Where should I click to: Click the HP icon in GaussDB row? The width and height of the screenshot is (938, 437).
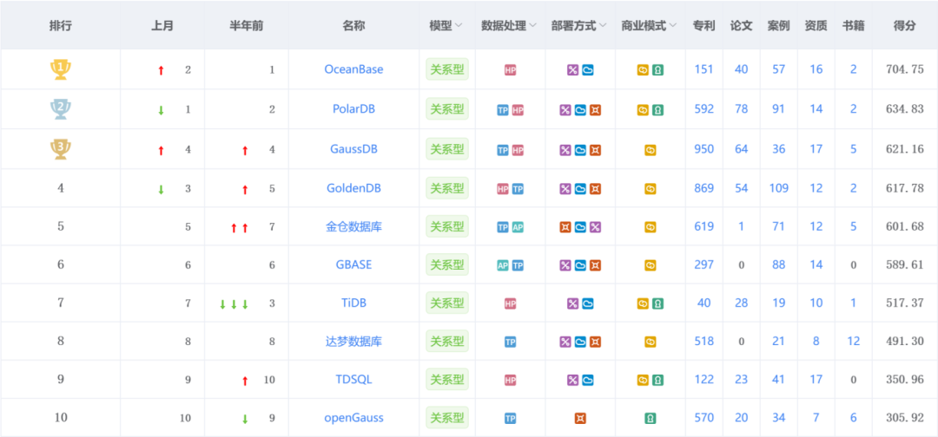518,151
